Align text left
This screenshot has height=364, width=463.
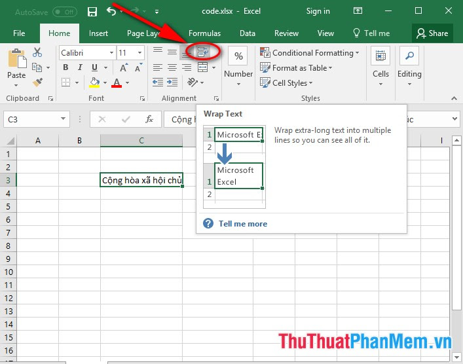(x=158, y=67)
